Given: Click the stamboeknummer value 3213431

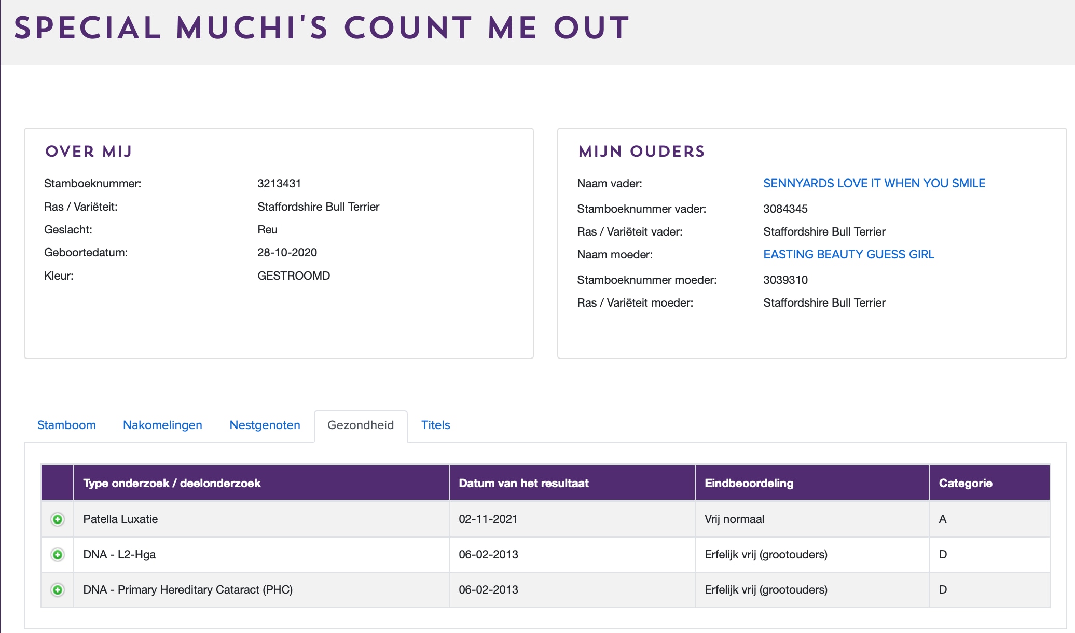Looking at the screenshot, I should [279, 183].
